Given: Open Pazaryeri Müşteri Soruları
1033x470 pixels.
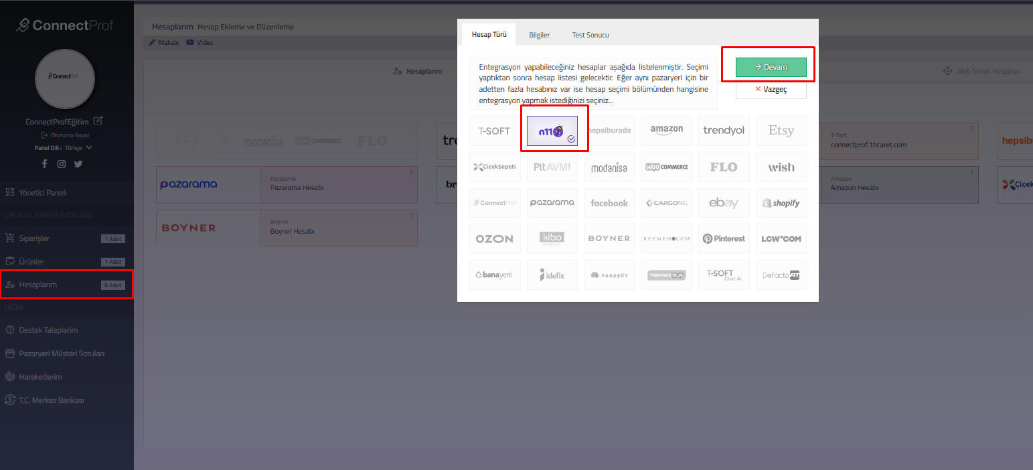Looking at the screenshot, I should (x=67, y=354).
